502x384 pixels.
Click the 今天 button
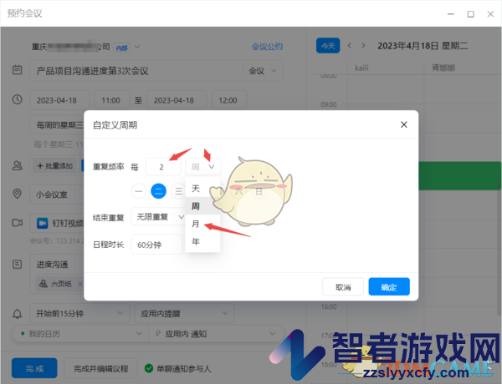click(328, 46)
